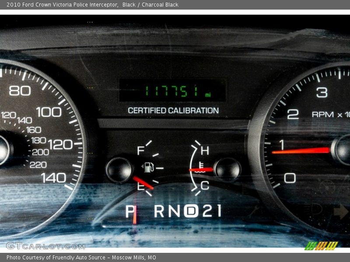
Task: Click the 200 km/h inner scale number
Action: pos(40,152)
